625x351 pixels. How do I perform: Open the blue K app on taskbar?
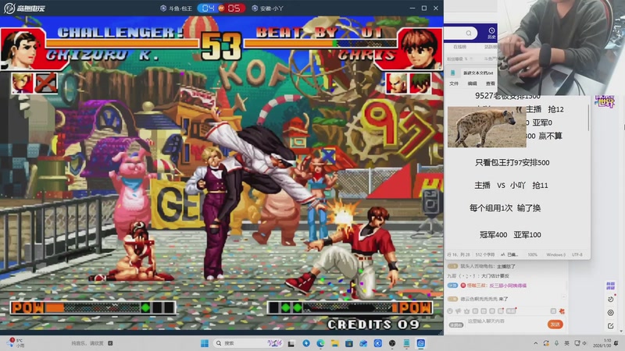(x=378, y=343)
